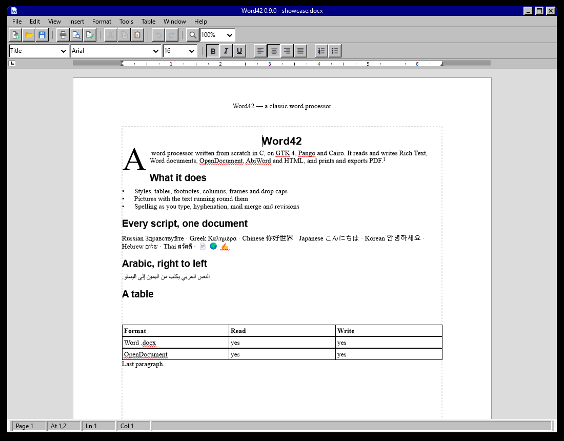Open the Edit menu

point(35,22)
